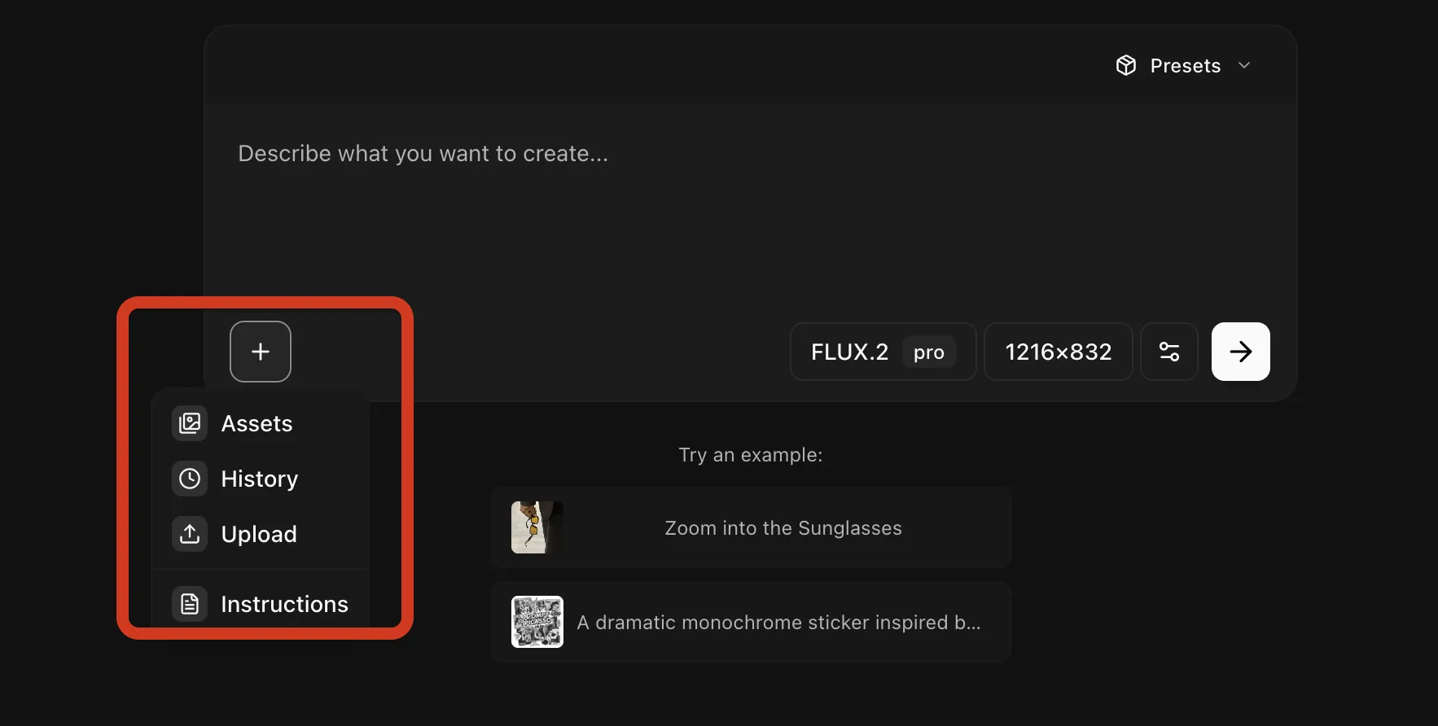Image resolution: width=1438 pixels, height=726 pixels.
Task: Click the sunglasses example thumbnail
Action: pyautogui.click(x=537, y=527)
